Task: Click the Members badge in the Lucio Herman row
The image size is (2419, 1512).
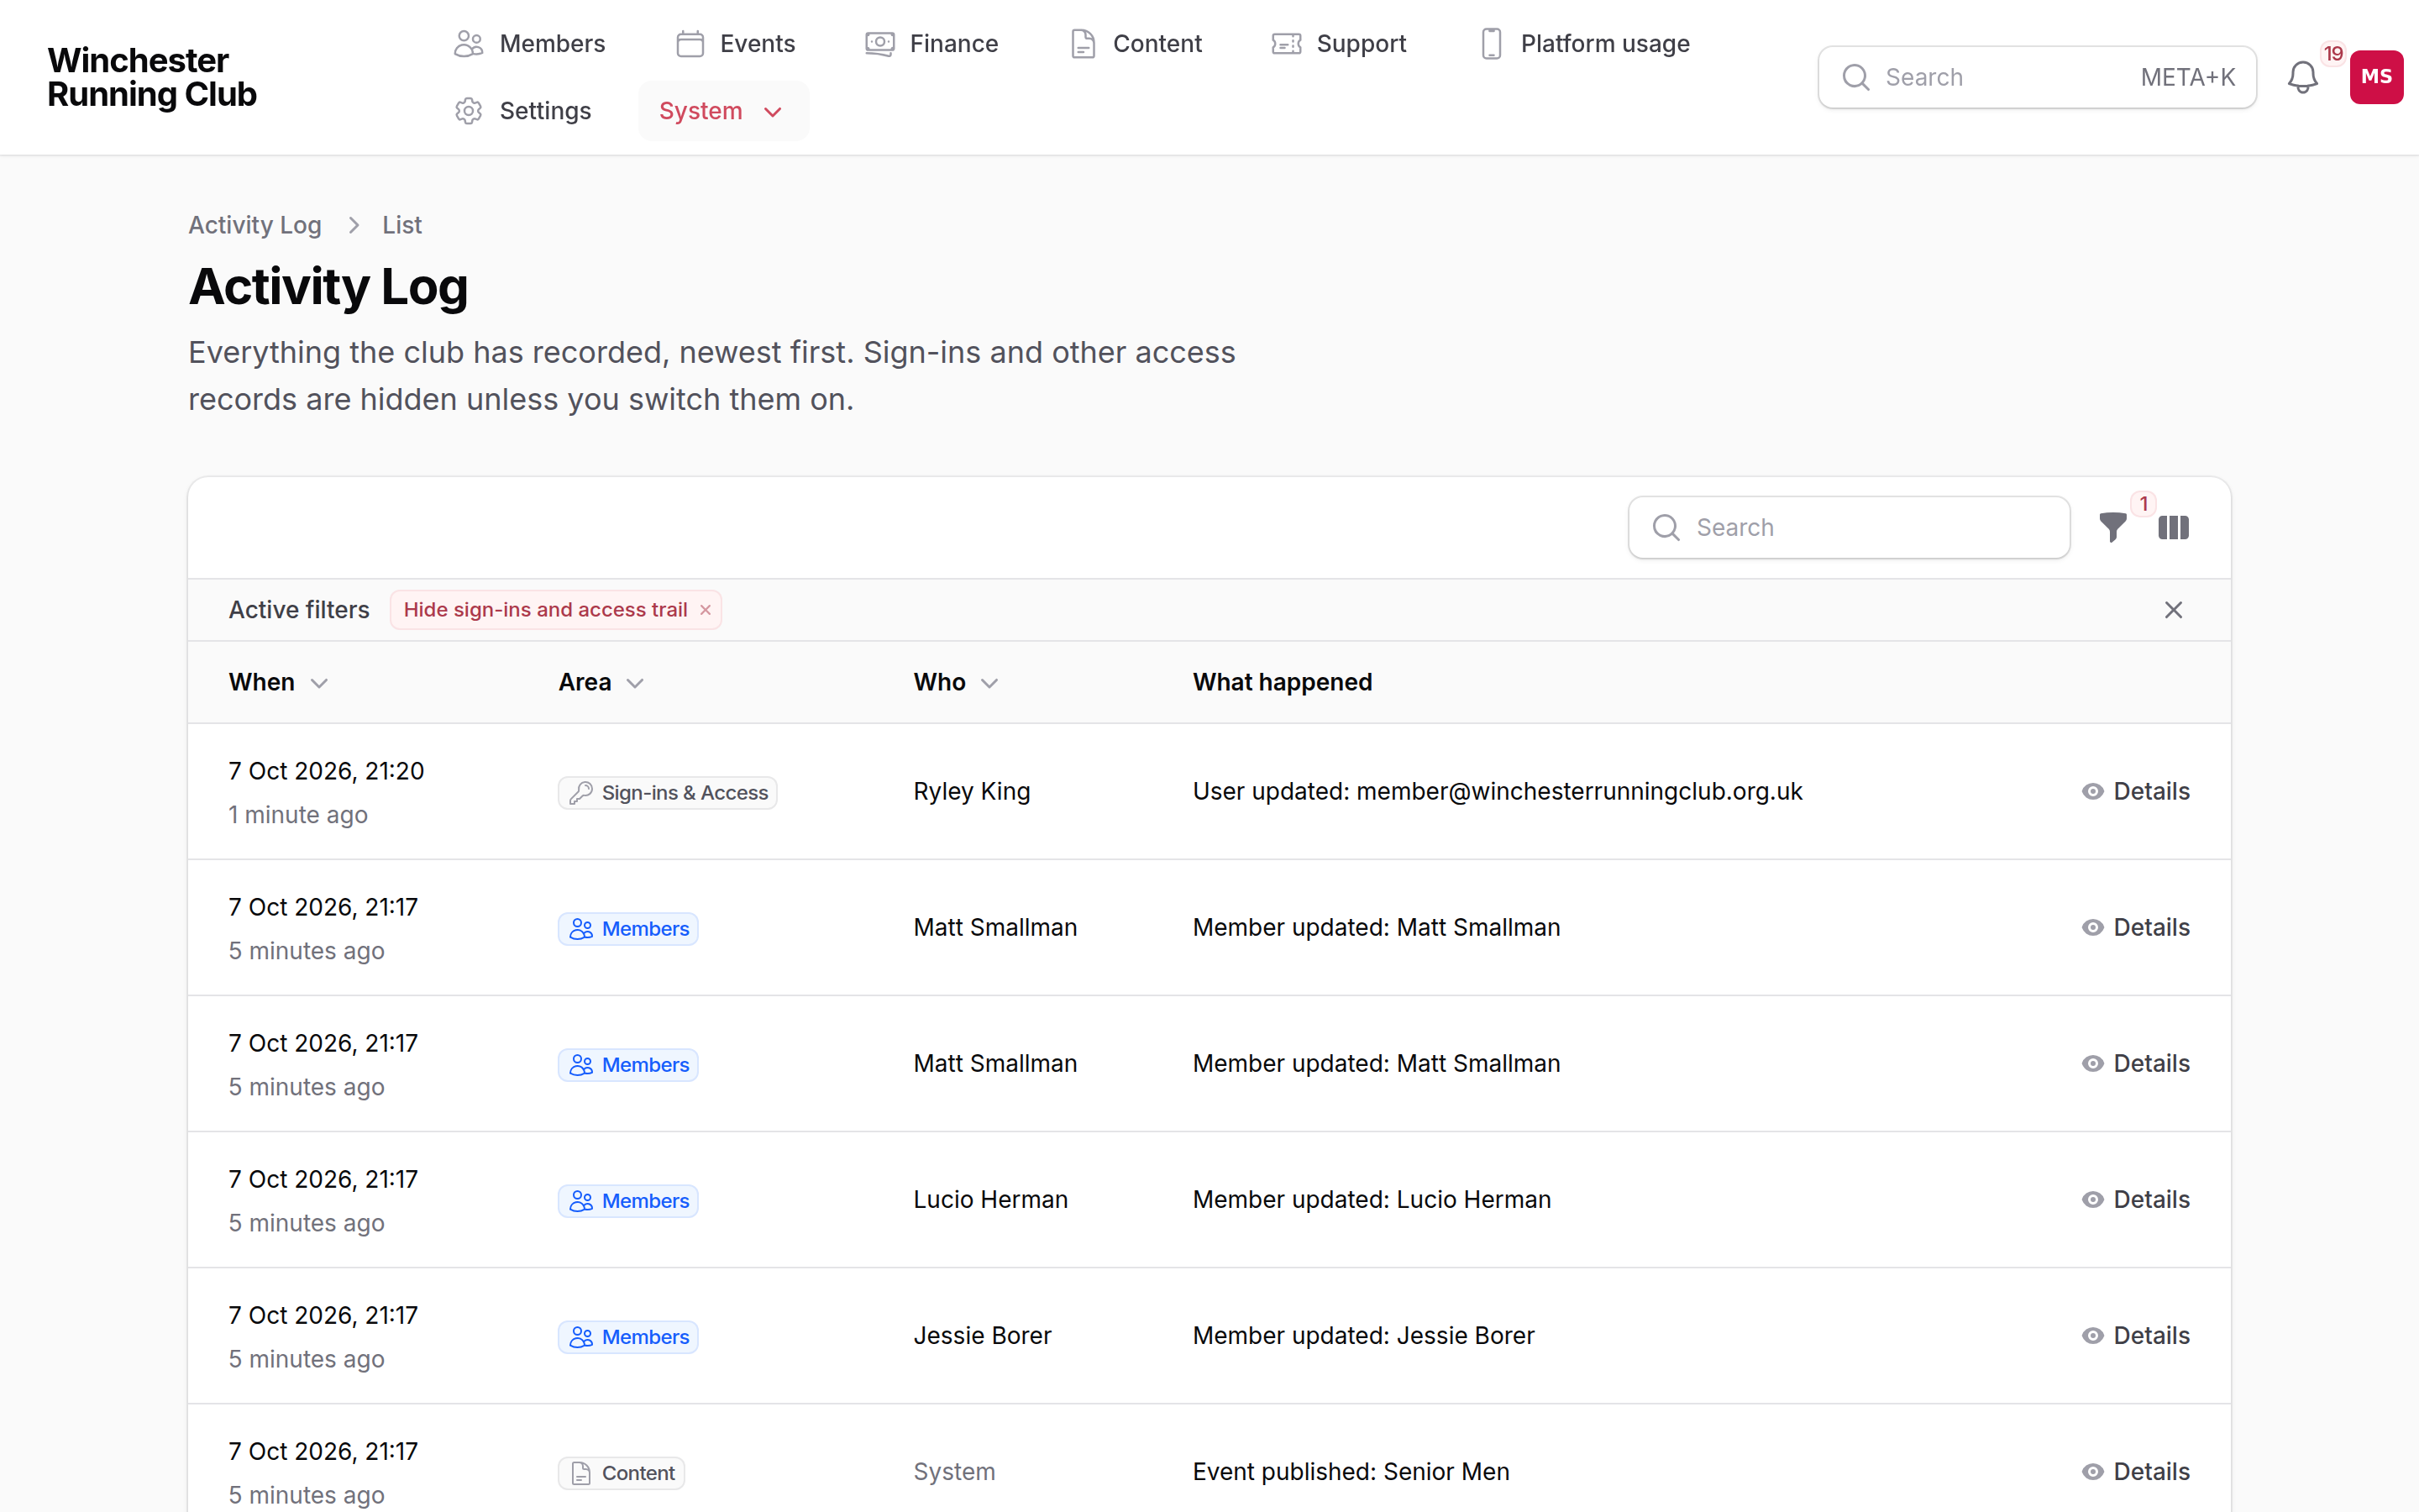Action: (x=629, y=1200)
